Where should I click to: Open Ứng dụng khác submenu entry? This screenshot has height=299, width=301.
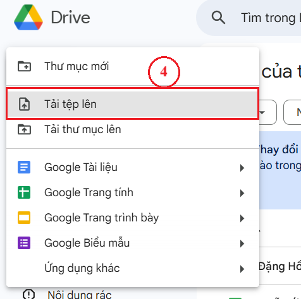[133, 268]
